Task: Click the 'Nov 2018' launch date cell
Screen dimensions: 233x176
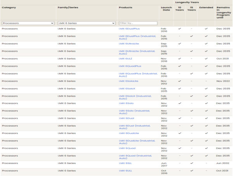Action: click(x=164, y=60)
